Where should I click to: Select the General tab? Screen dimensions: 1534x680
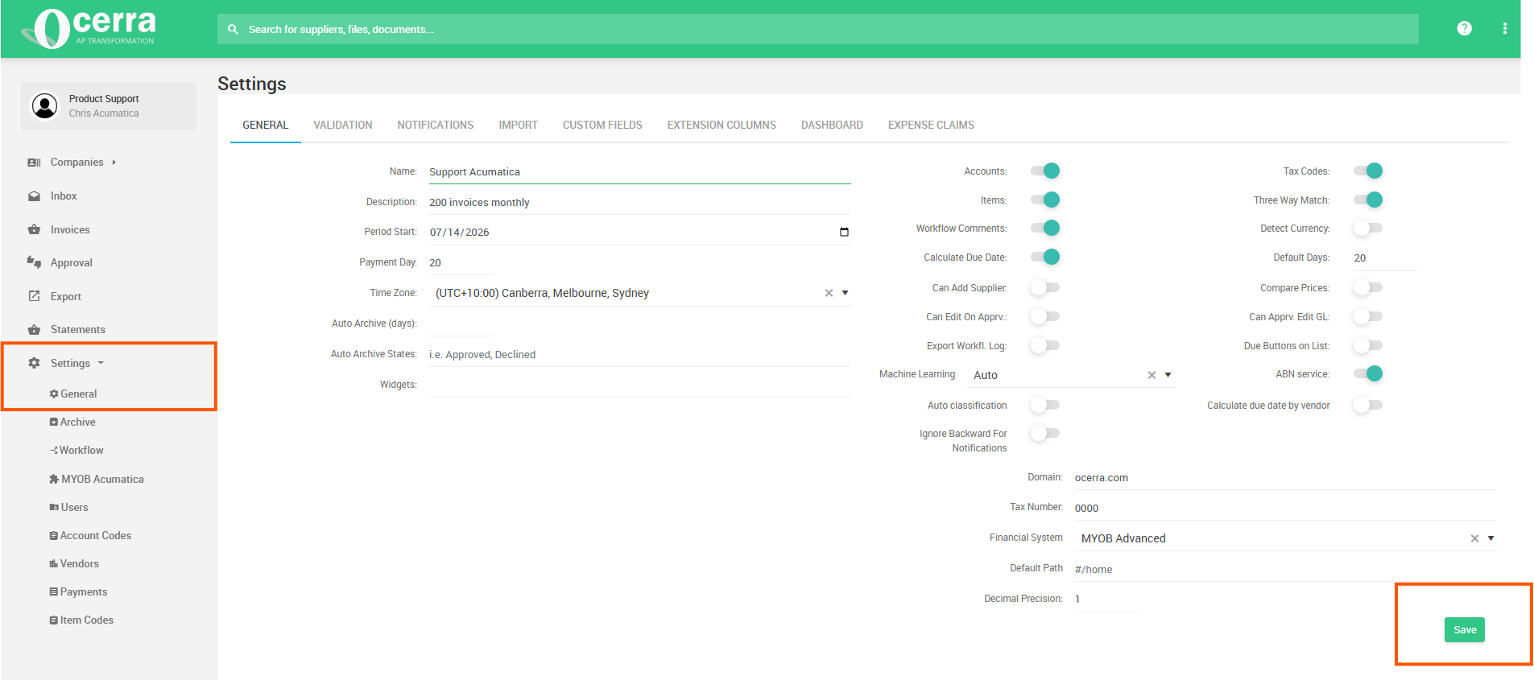[266, 125]
